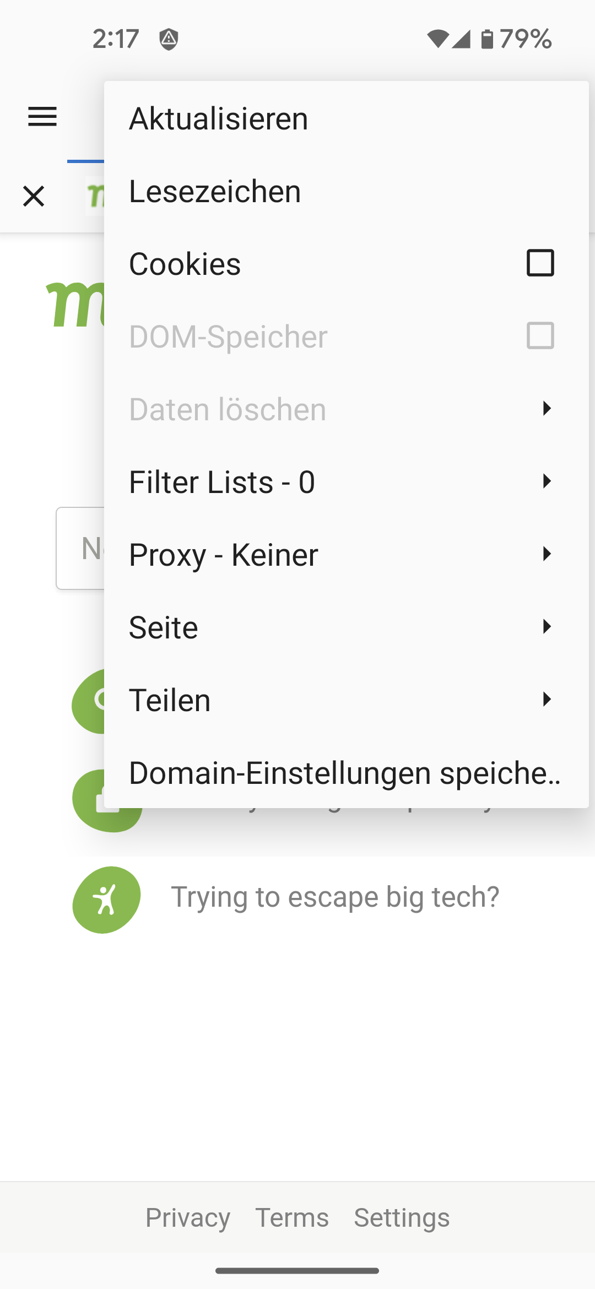
Task: Open the Terms footer link
Action: click(292, 1217)
